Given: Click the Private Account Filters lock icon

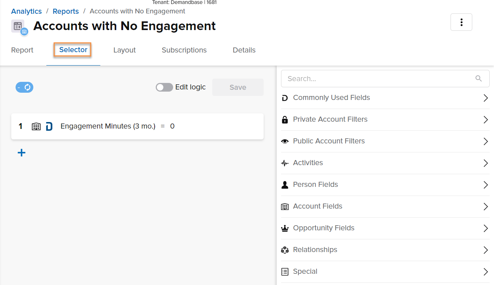Looking at the screenshot, I should click(285, 120).
